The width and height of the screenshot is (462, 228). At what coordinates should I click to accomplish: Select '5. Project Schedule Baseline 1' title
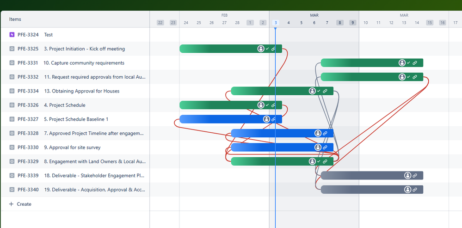76,119
